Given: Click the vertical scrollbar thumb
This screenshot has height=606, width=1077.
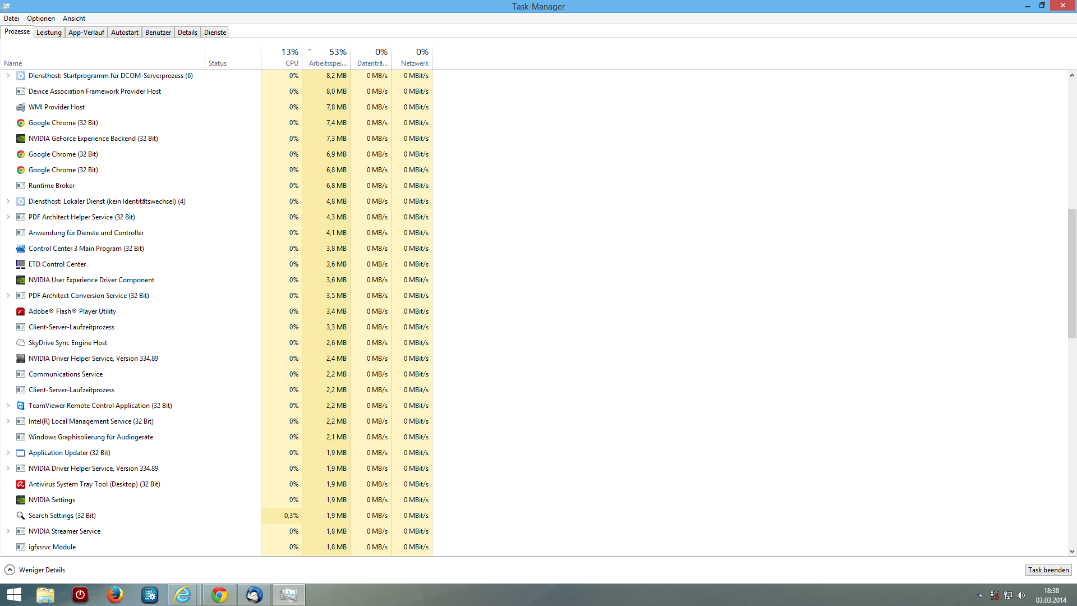Looking at the screenshot, I should (x=1071, y=274).
